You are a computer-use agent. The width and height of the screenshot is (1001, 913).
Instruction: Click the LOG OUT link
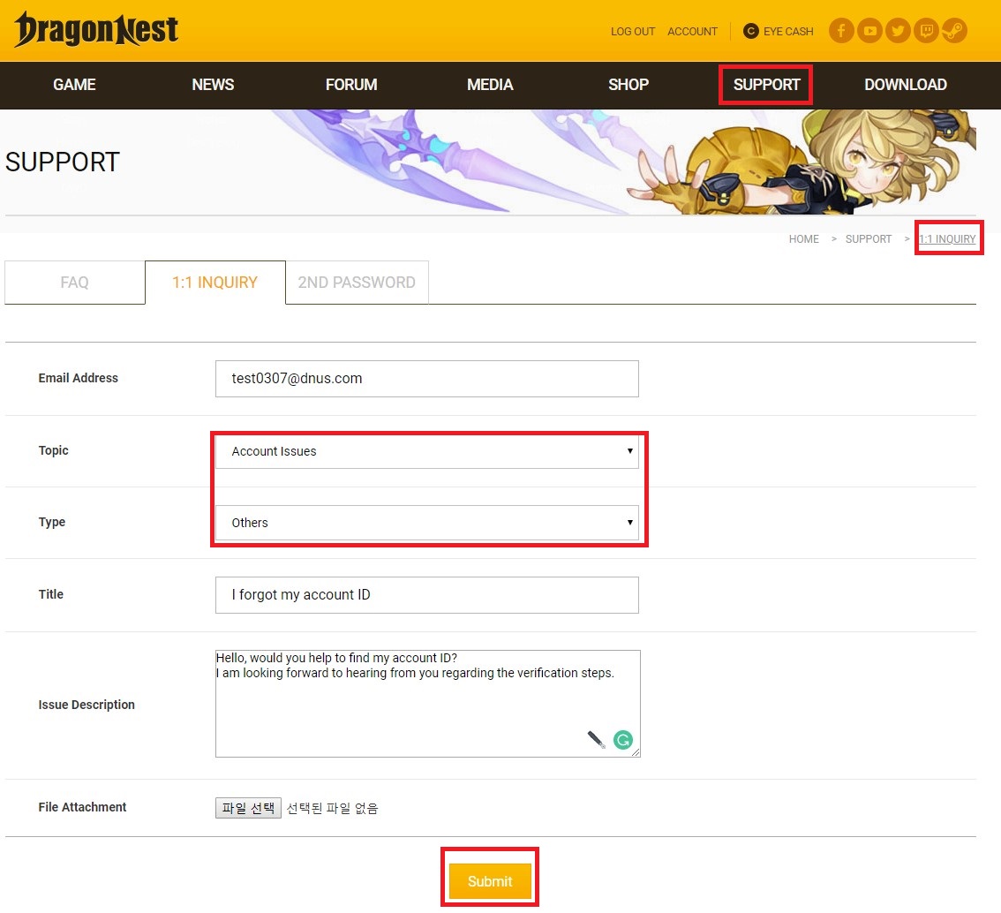[633, 31]
